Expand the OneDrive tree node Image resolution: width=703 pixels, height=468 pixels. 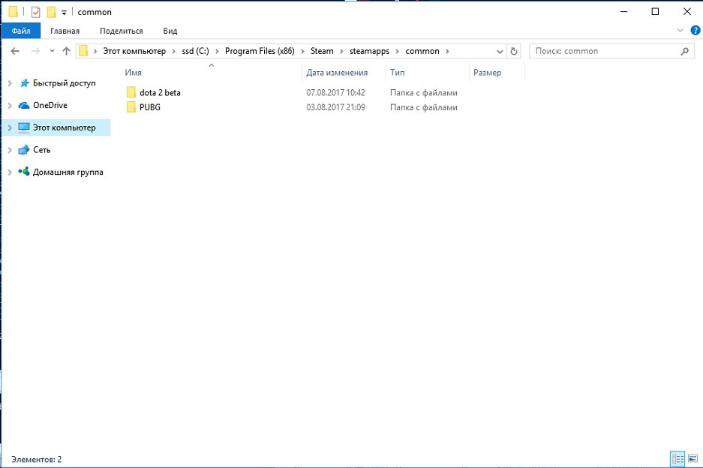[10, 105]
